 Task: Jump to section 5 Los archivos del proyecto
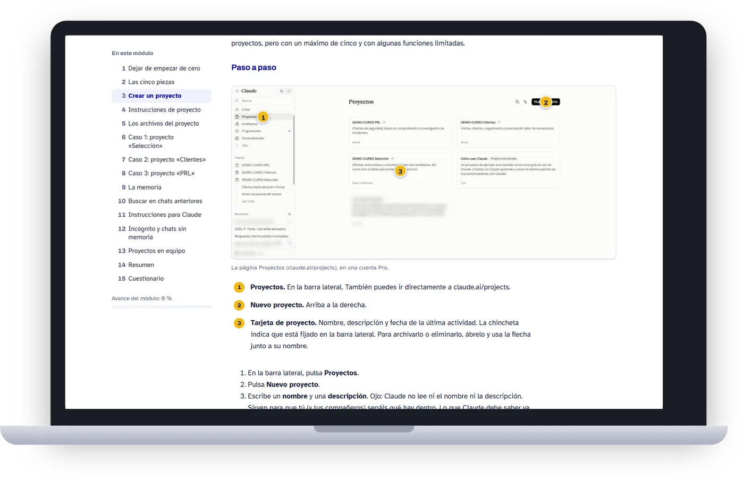(161, 124)
